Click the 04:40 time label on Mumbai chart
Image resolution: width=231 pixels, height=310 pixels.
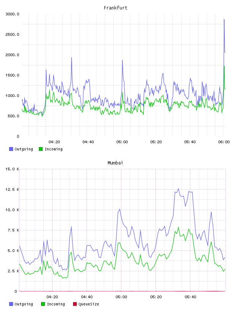coord(87,297)
